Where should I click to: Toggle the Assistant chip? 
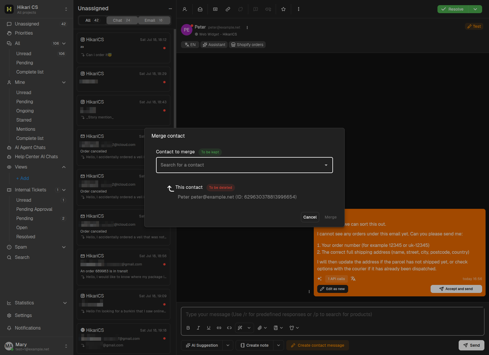(x=214, y=45)
